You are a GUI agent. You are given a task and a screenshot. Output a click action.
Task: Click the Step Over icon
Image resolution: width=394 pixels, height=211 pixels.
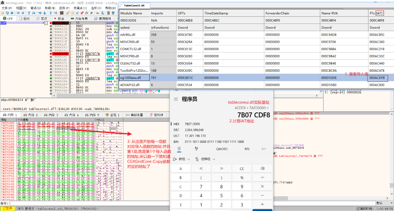34,13
